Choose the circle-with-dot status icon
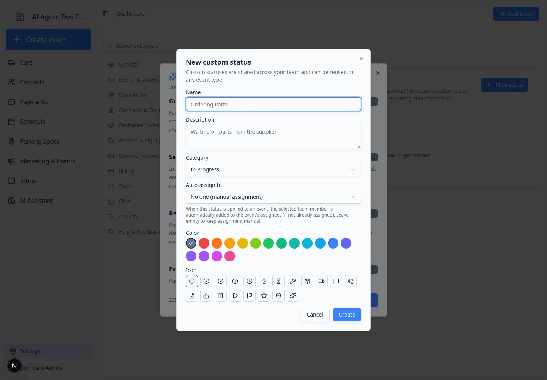547x380 pixels. 206,281
